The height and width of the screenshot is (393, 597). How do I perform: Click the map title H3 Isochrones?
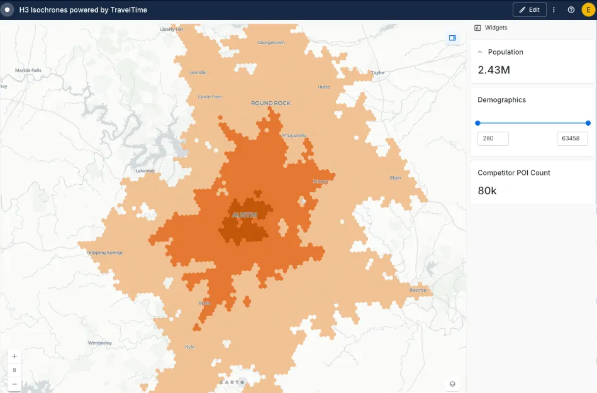(83, 10)
